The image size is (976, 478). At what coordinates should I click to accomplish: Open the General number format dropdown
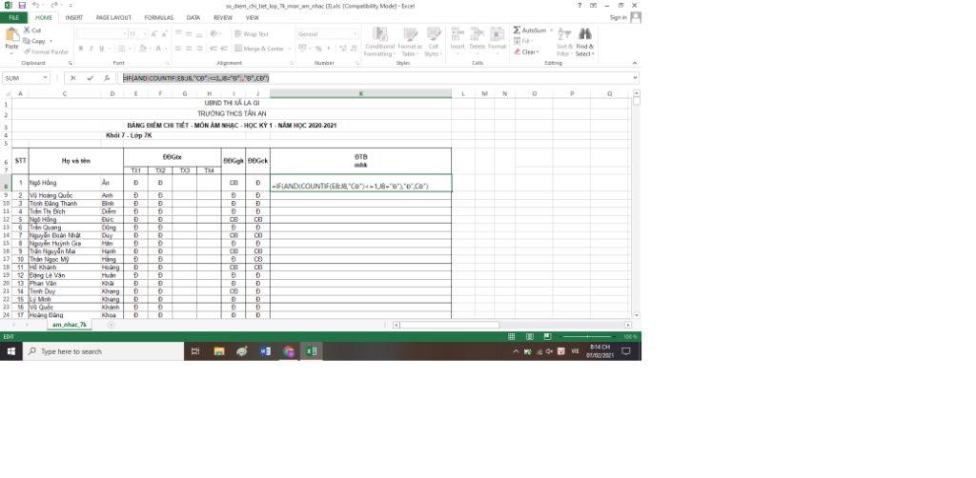point(356,34)
